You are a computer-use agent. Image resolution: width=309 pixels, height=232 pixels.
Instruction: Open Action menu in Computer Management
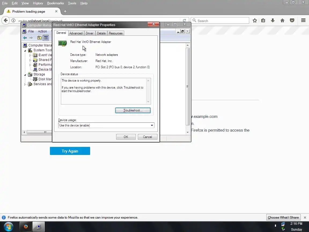(x=42, y=31)
